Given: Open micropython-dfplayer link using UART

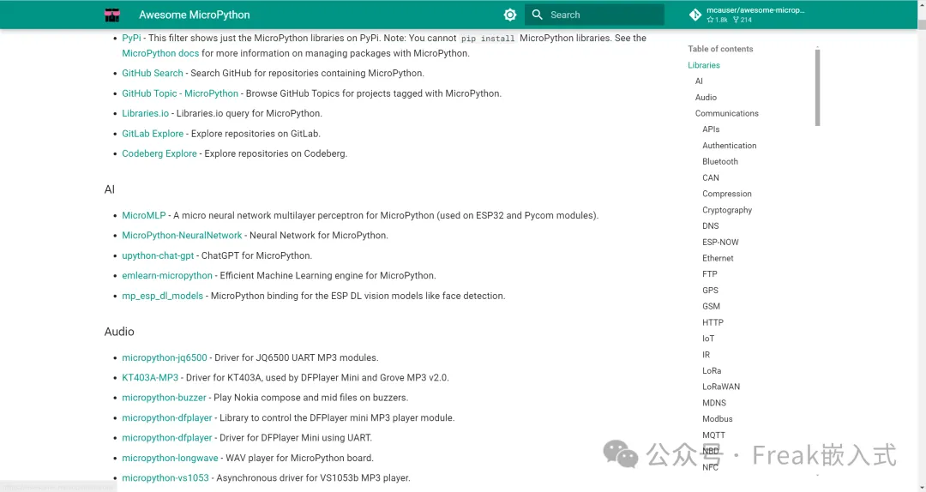Looking at the screenshot, I should pyautogui.click(x=166, y=438).
